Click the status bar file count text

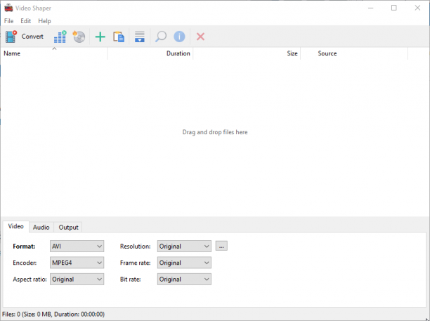53,314
